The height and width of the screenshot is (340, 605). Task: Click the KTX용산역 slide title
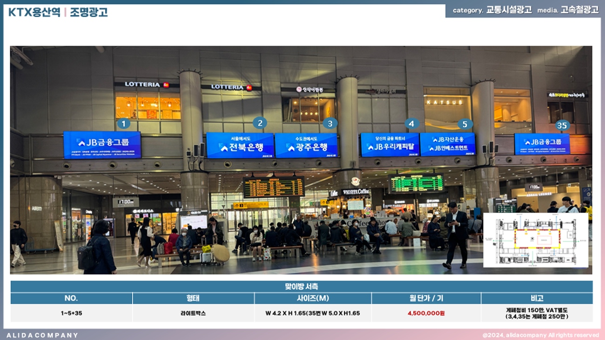[x=34, y=12]
